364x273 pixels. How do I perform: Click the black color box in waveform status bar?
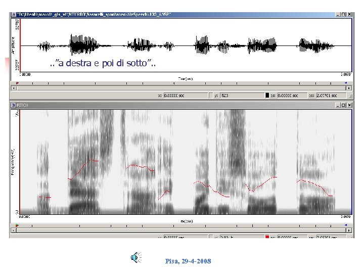tap(267, 96)
